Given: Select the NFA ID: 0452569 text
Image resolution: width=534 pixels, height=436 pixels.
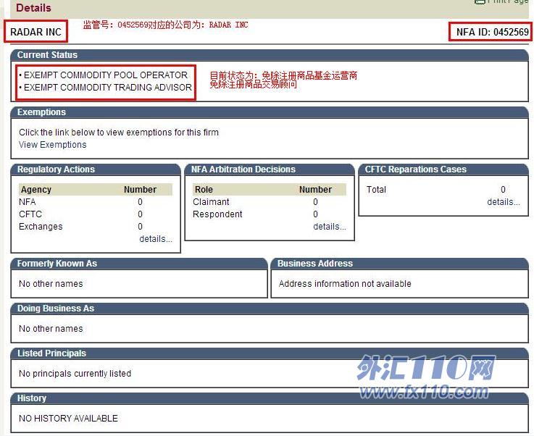Looking at the screenshot, I should [493, 32].
